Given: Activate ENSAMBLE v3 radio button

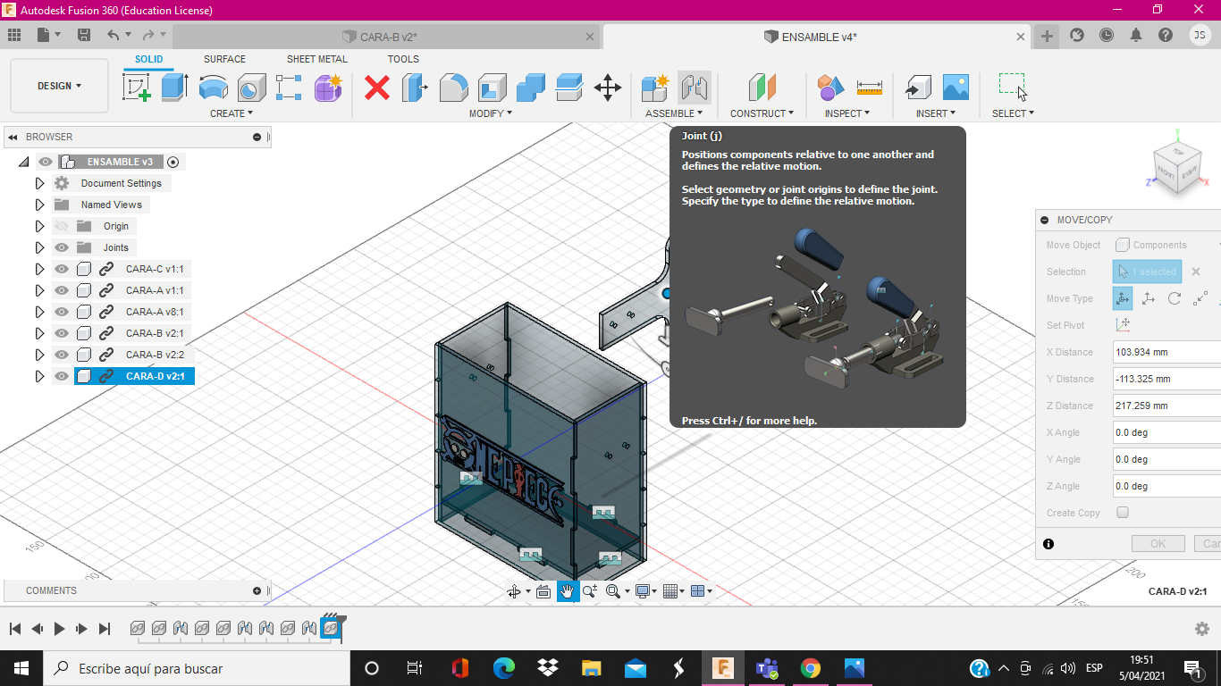Looking at the screenshot, I should click(173, 162).
